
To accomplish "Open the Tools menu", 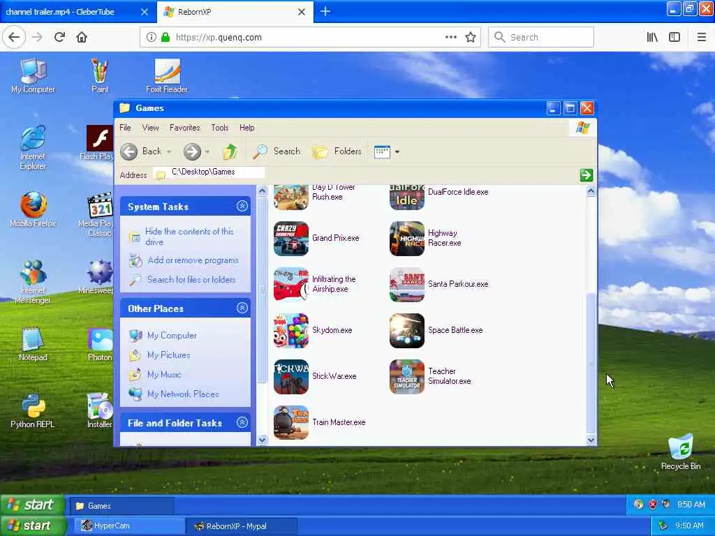I will 219,128.
